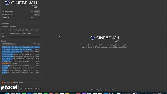
Task: Select ranking row 9 Intel Core i7-7700K
Action: click(x=21, y=66)
